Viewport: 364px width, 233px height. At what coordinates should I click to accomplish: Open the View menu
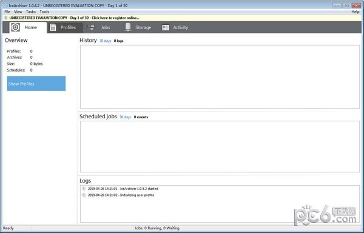click(18, 12)
